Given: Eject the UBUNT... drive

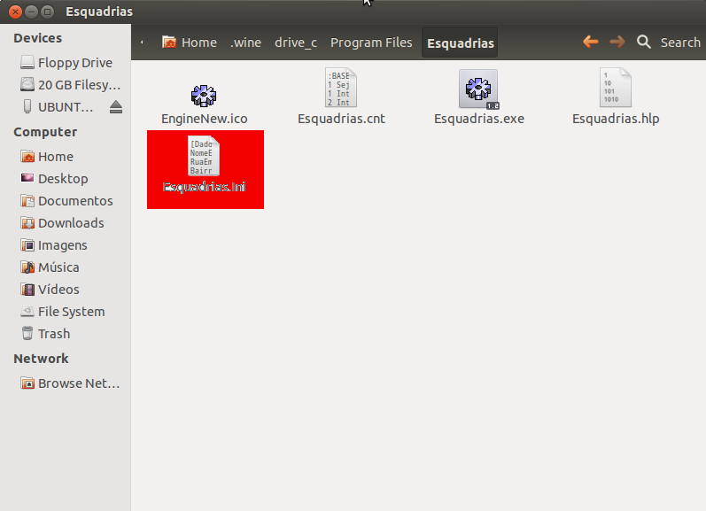Looking at the screenshot, I should (x=116, y=107).
